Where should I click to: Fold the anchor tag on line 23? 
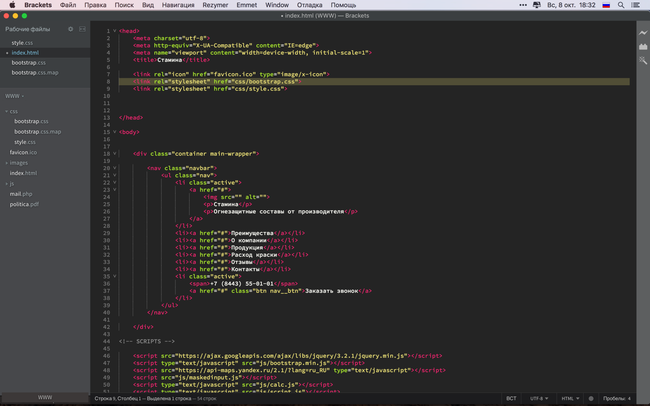click(x=115, y=189)
